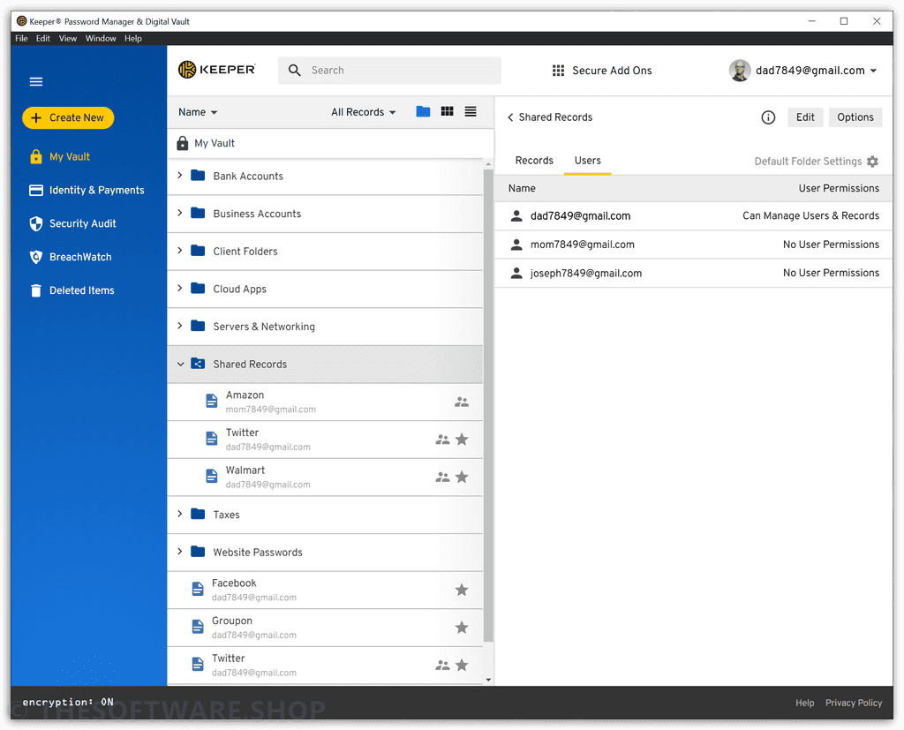The width and height of the screenshot is (904, 730).
Task: Switch to the Records tab
Action: coord(534,161)
